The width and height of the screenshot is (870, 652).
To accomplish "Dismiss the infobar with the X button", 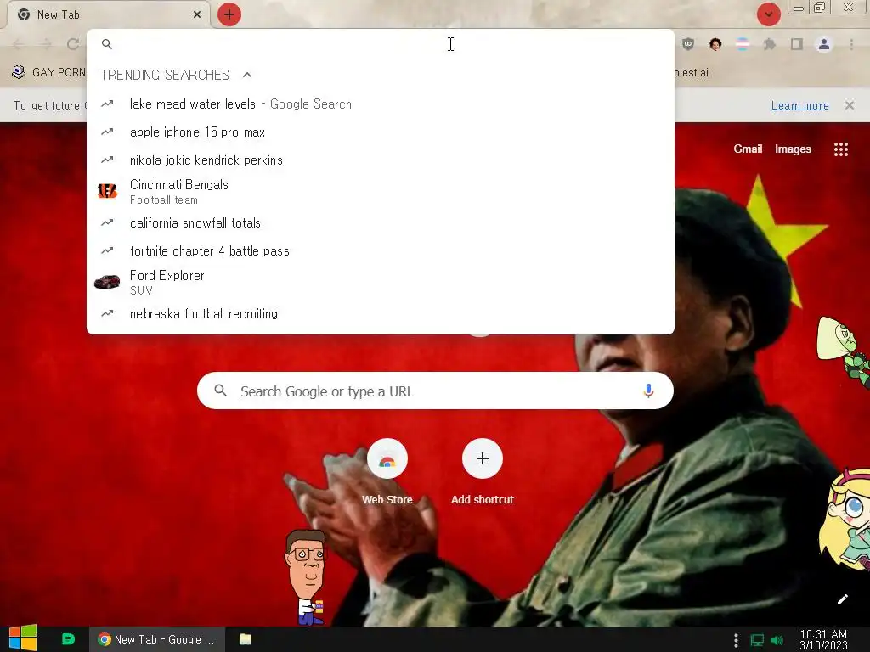I will (850, 104).
